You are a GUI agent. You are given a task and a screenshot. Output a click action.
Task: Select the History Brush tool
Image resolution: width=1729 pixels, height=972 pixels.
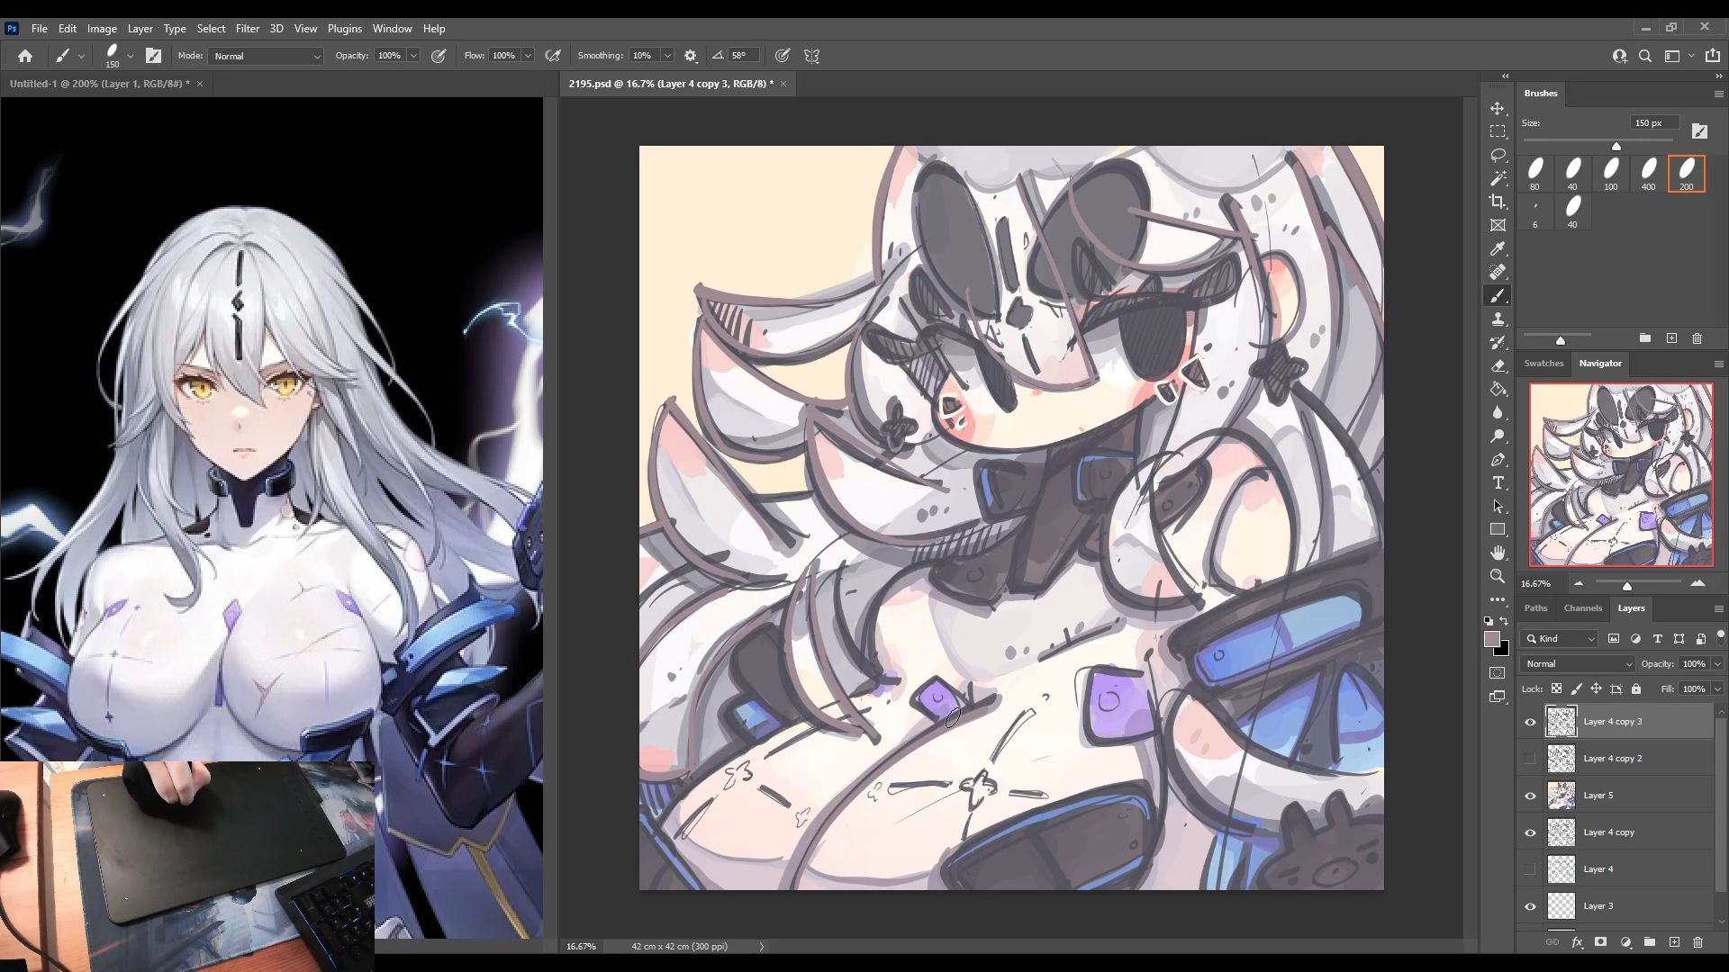1498,342
